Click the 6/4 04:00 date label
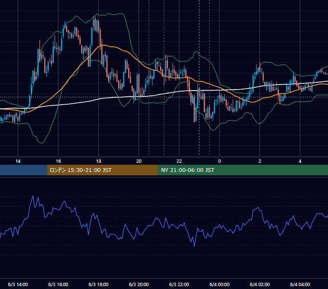The height and width of the screenshot is (289, 328). [300, 284]
